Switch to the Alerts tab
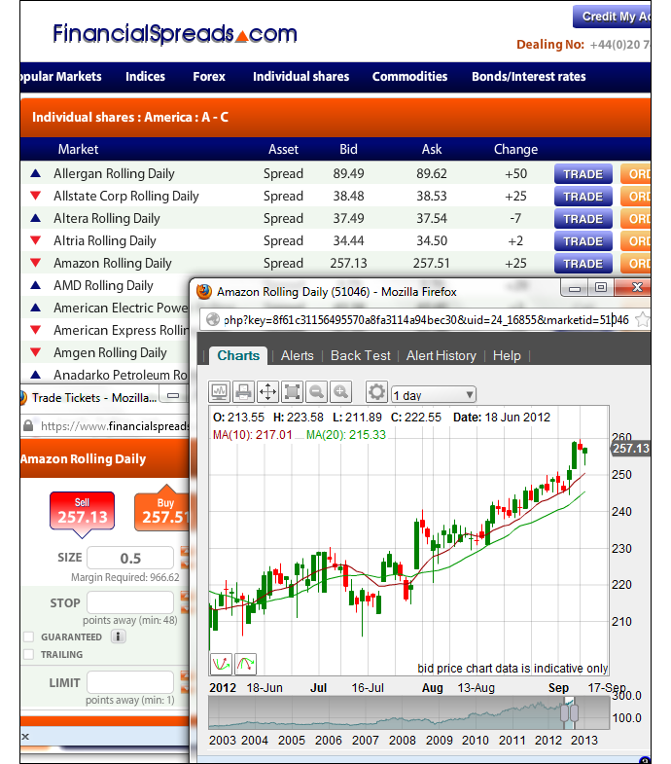This screenshot has width=671, height=764. (x=297, y=355)
